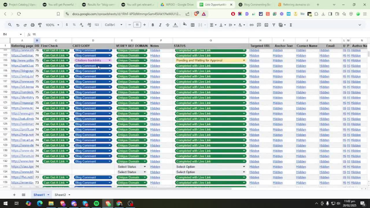Click Hidden link in Targeted URL row 120

click(254, 98)
